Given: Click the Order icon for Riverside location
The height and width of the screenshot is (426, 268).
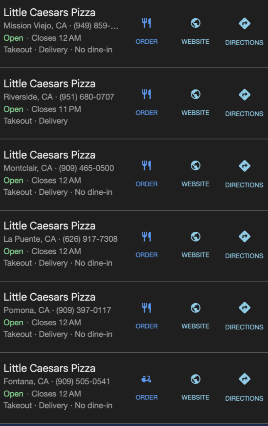Looking at the screenshot, I should tap(147, 94).
